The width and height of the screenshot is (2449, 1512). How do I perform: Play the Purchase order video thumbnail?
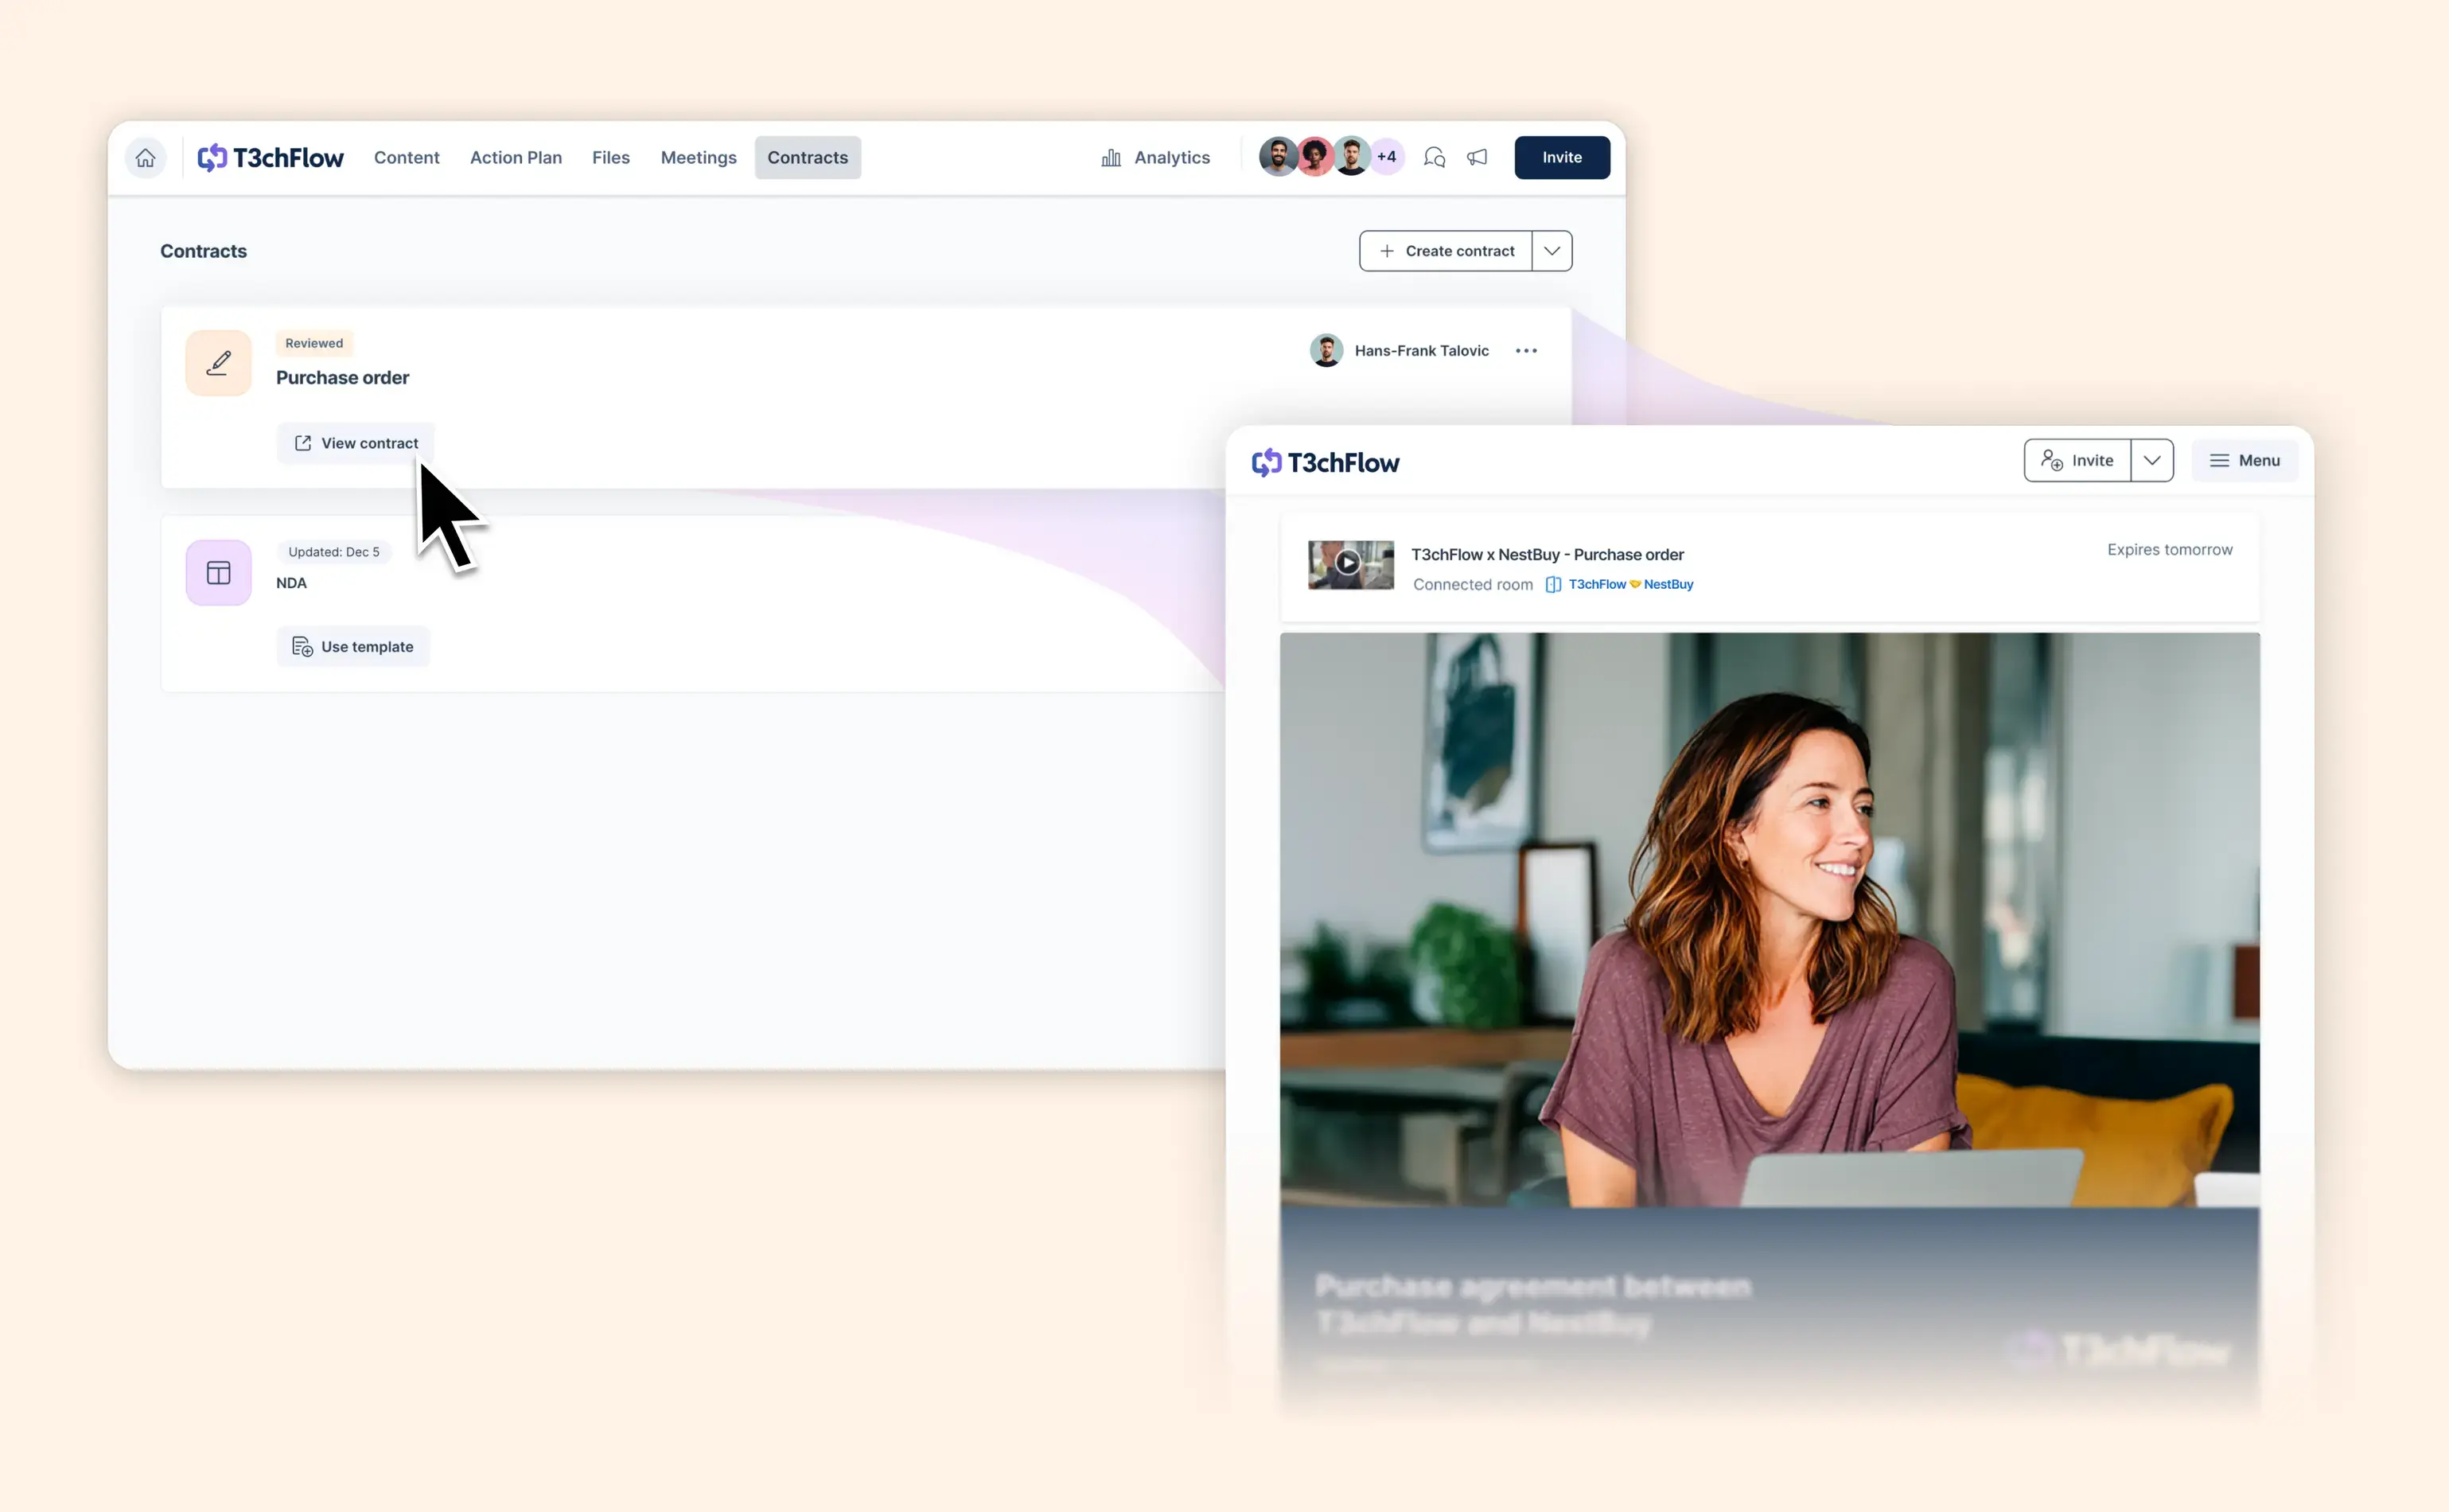coord(1349,564)
